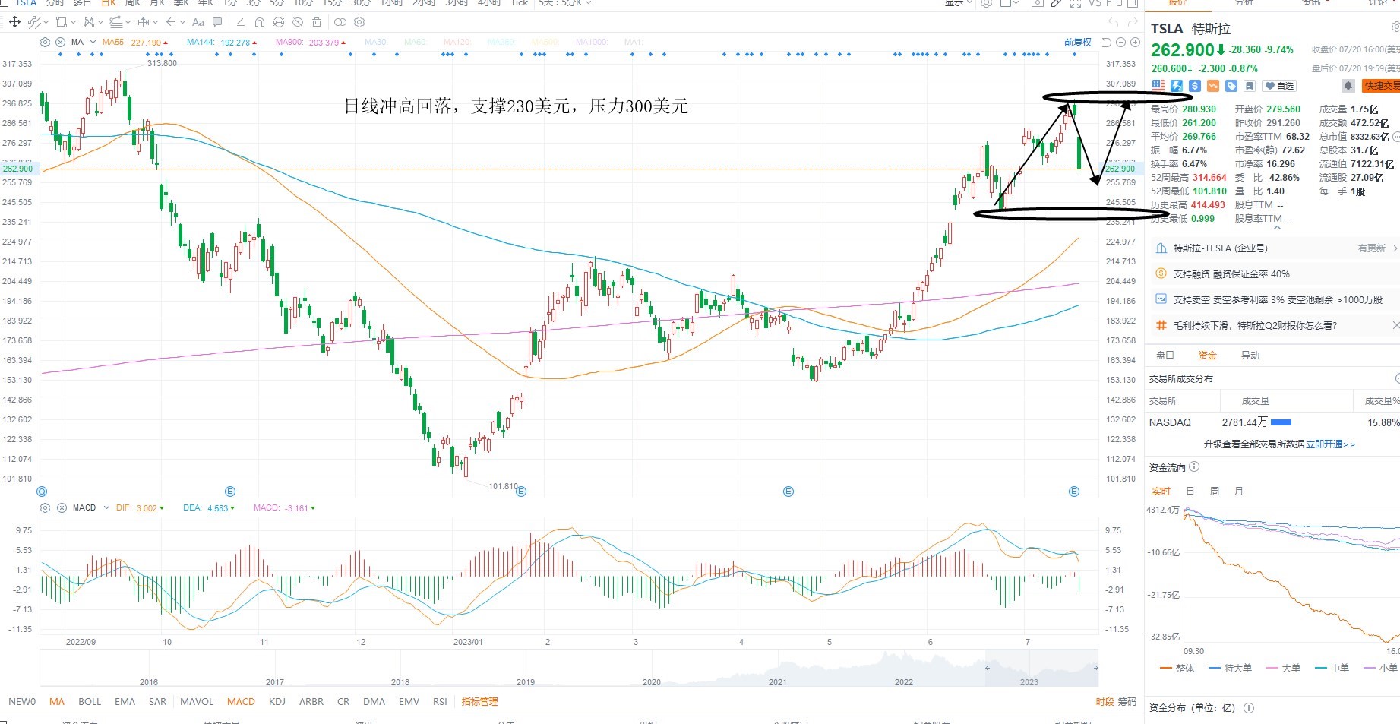Reset the chart zoom
Viewport: 1400px width, 724px height.
click(1107, 43)
